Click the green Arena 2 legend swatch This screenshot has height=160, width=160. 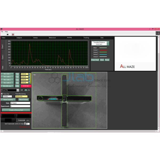[x=103, y=52]
